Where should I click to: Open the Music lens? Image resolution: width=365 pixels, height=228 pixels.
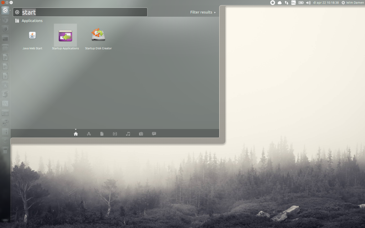(128, 134)
